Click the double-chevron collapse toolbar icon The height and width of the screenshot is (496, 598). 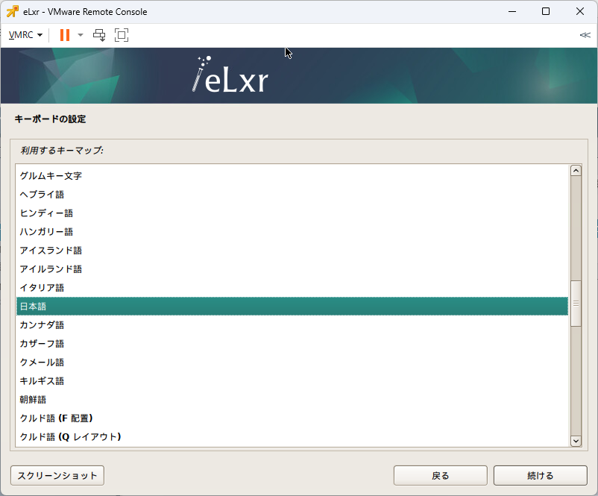(585, 35)
